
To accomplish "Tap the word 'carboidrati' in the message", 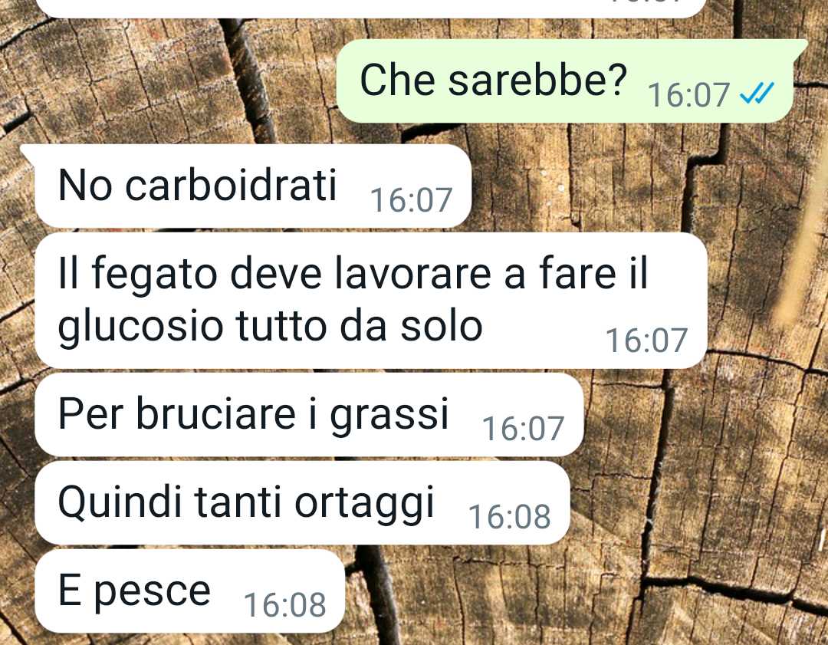I will 231,186.
